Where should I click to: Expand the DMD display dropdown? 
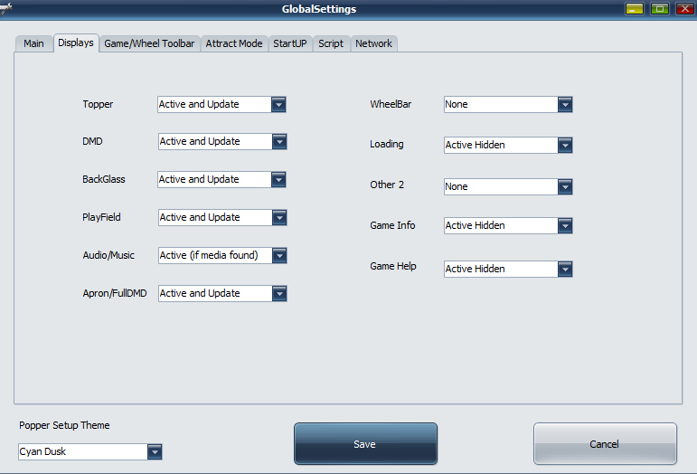tap(279, 142)
